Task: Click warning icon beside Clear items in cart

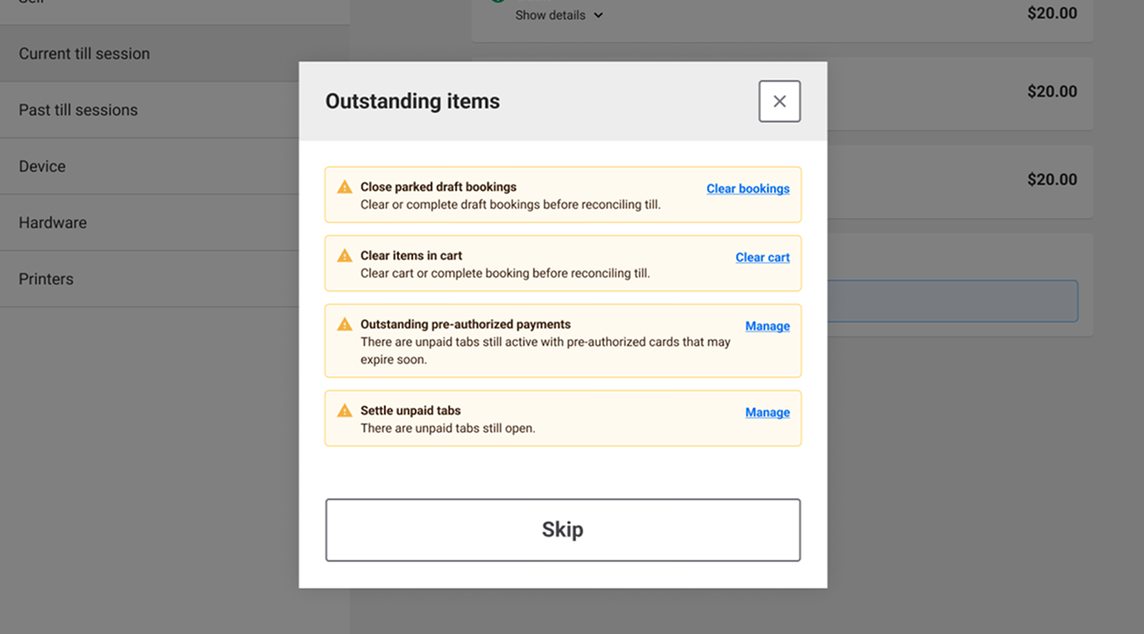Action: pos(345,256)
